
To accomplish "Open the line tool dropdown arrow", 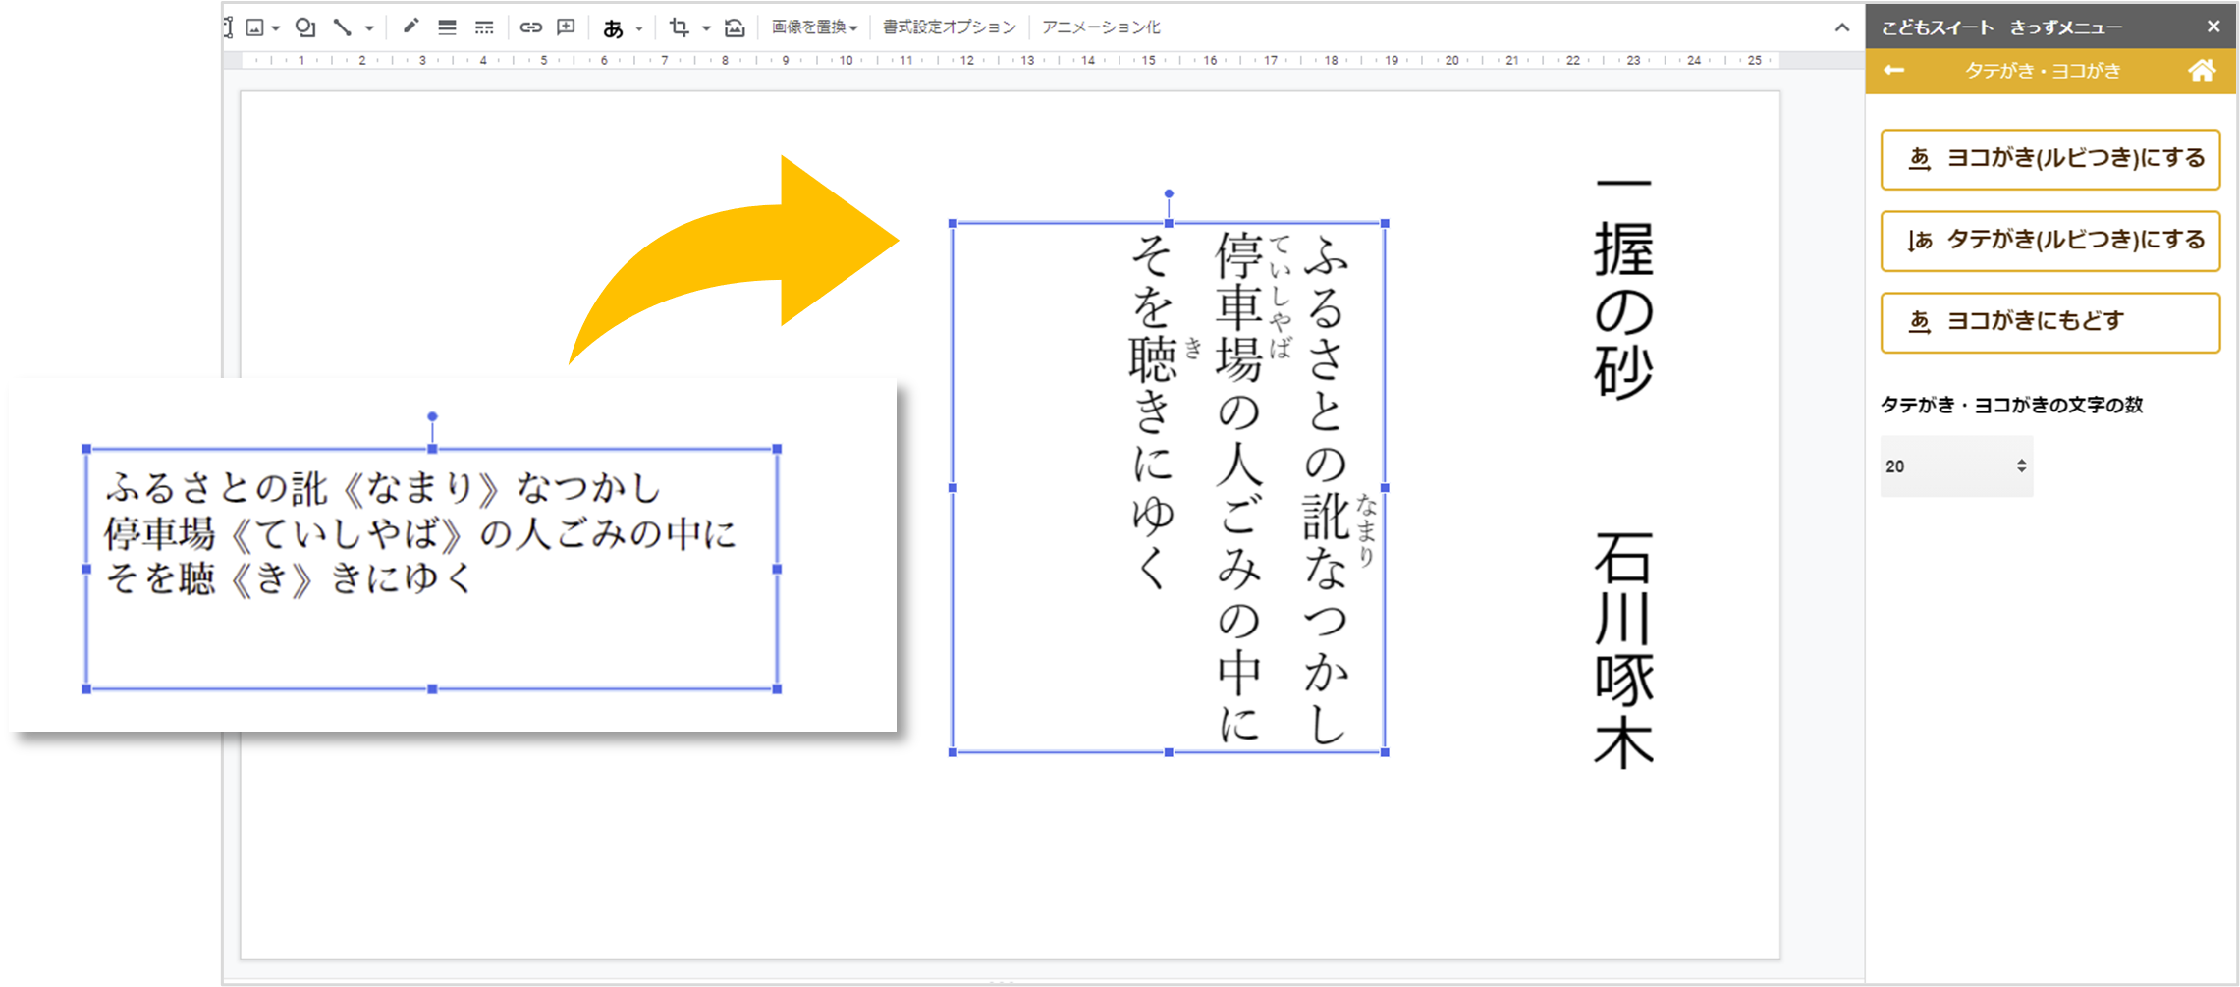I will click(369, 28).
